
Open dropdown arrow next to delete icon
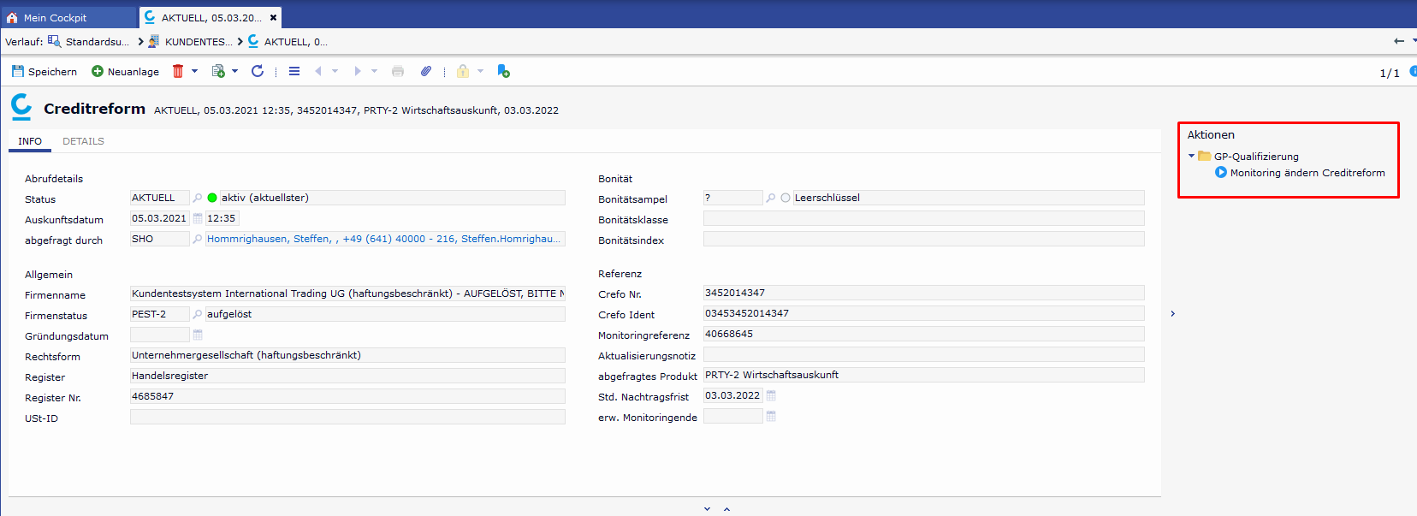tap(194, 72)
